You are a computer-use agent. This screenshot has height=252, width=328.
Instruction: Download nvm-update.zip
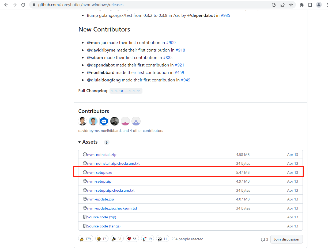click(100, 199)
